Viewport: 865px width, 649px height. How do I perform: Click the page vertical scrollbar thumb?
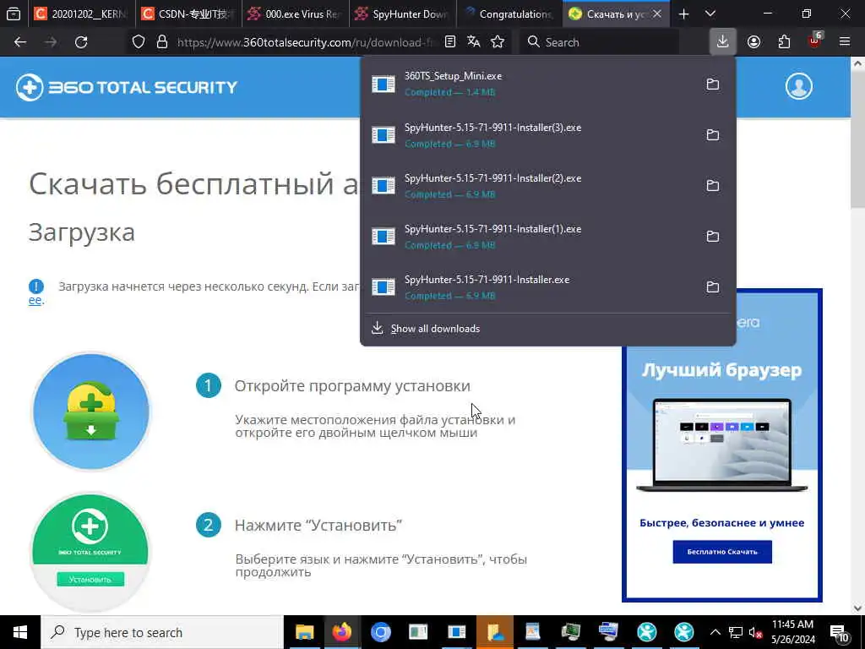[858, 138]
